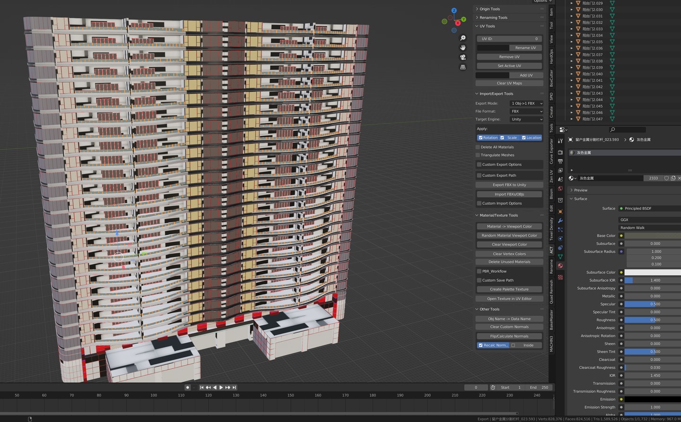
Task: Open the World properties globe icon
Action: coord(560,189)
